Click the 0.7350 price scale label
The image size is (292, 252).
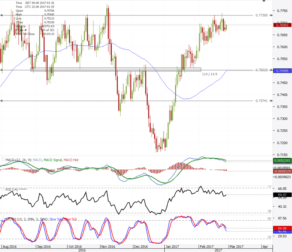click(282, 107)
